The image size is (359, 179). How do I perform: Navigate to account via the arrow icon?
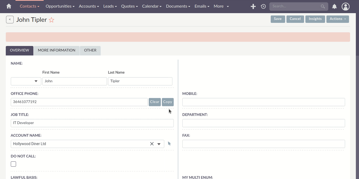pos(169,143)
